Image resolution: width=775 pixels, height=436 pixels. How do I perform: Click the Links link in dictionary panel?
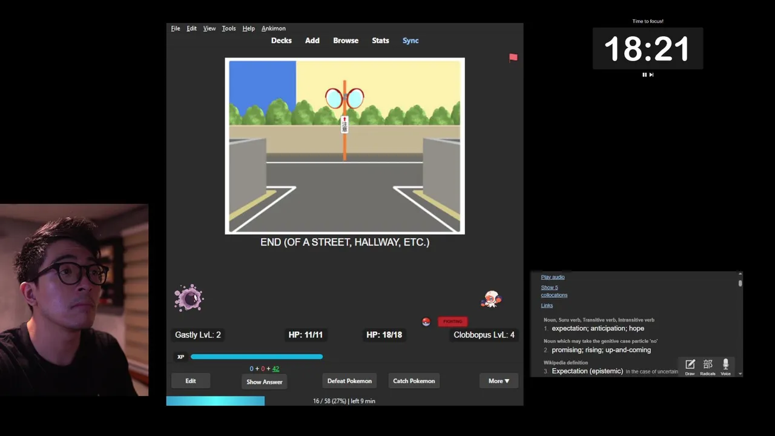(547, 305)
